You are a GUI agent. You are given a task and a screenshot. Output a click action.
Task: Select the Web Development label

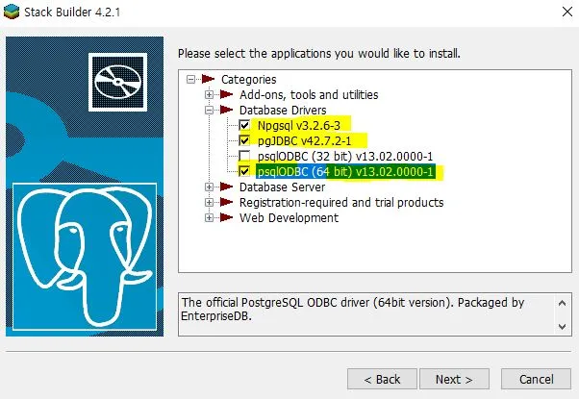(x=289, y=218)
